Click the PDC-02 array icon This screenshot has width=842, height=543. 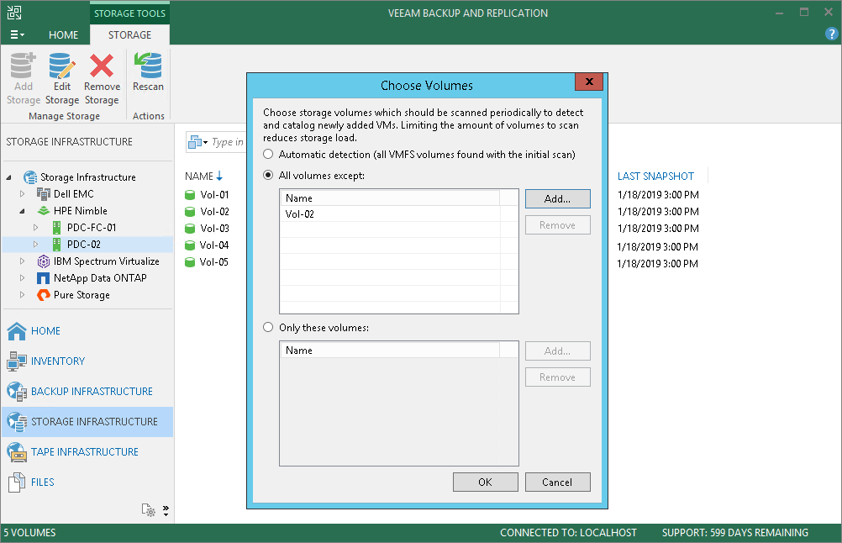56,245
